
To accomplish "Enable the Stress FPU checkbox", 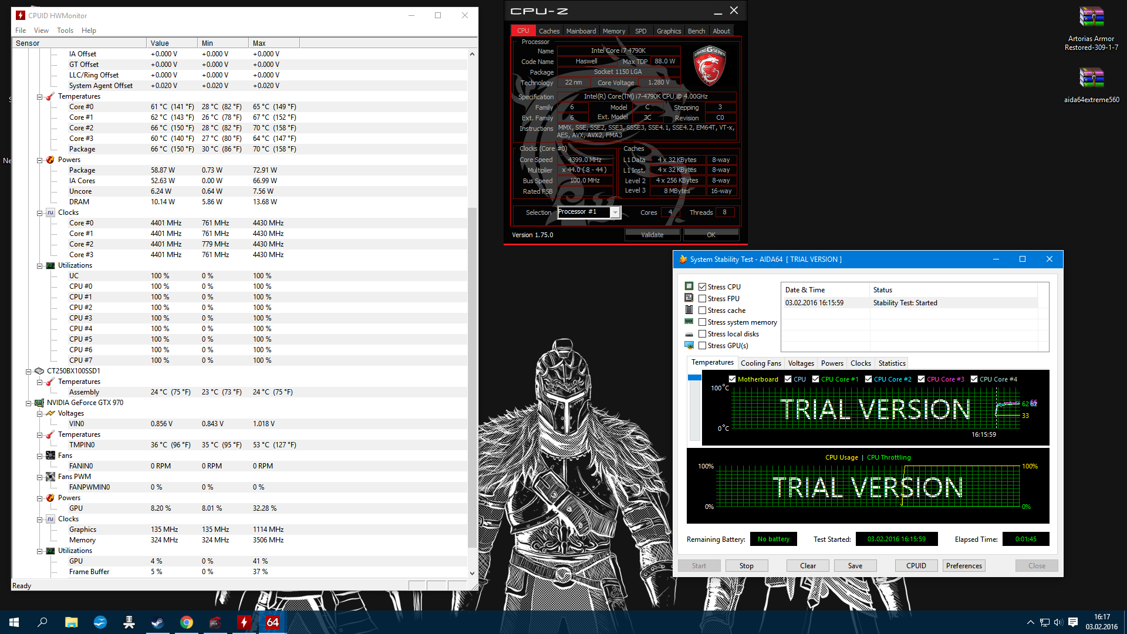I will [x=702, y=298].
